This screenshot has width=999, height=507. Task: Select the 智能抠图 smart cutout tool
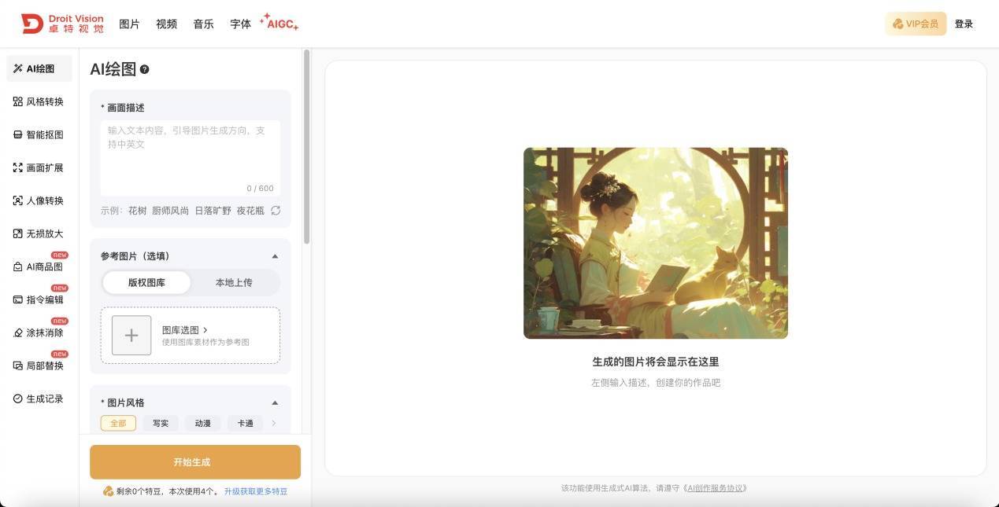coord(39,134)
